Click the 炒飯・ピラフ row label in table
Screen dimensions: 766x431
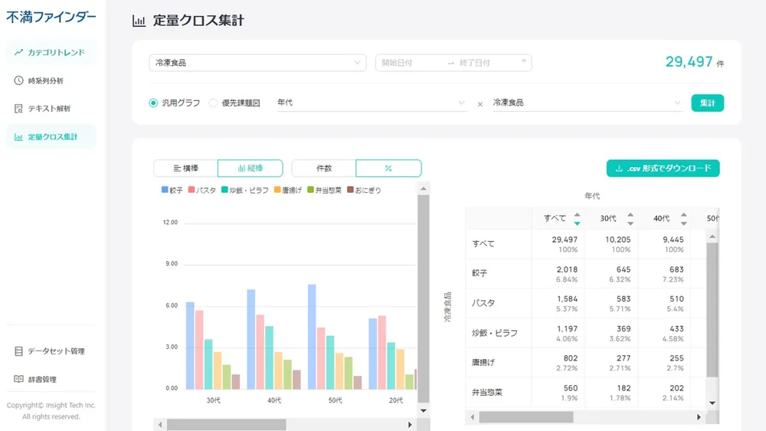pos(494,333)
